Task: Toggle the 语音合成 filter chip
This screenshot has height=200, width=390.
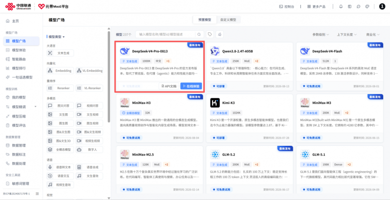Action: pyautogui.click(x=89, y=167)
